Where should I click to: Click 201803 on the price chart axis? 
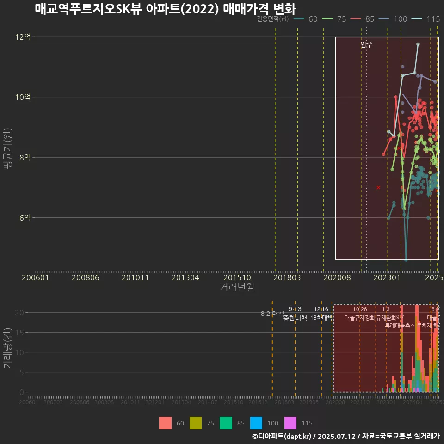(x=287, y=277)
